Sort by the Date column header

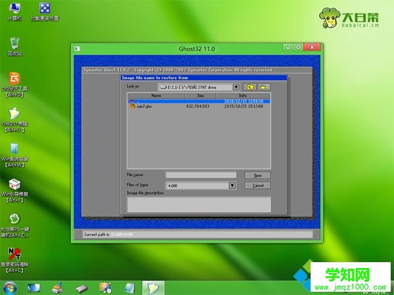pyautogui.click(x=243, y=95)
